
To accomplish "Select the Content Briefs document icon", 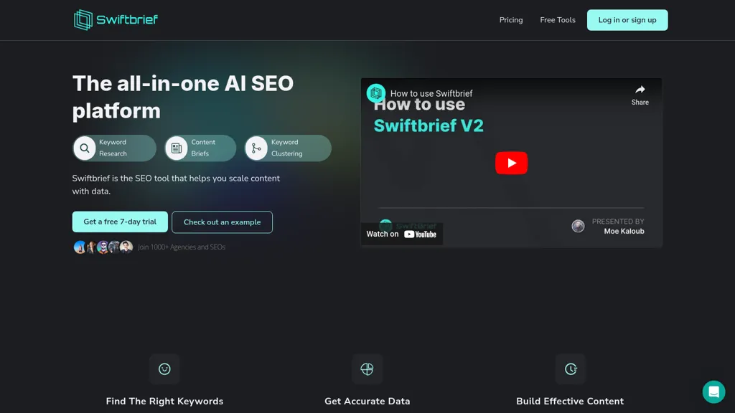I will point(177,148).
